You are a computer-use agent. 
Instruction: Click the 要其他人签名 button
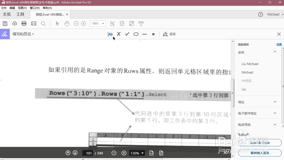click(x=260, y=153)
